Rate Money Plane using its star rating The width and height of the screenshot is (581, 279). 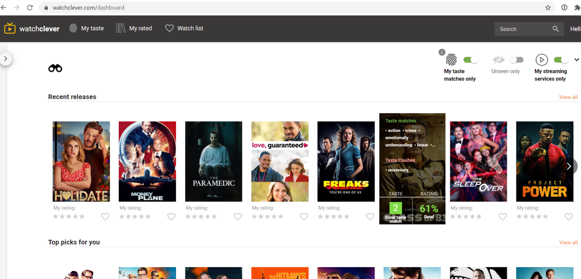pos(135,217)
